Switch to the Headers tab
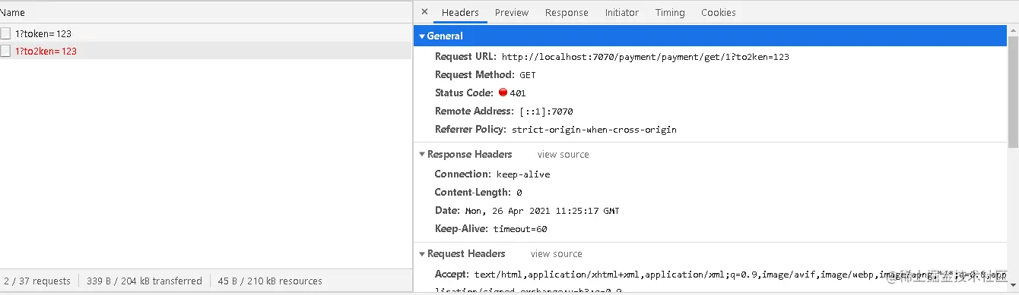The height and width of the screenshot is (295, 1019). [x=460, y=12]
